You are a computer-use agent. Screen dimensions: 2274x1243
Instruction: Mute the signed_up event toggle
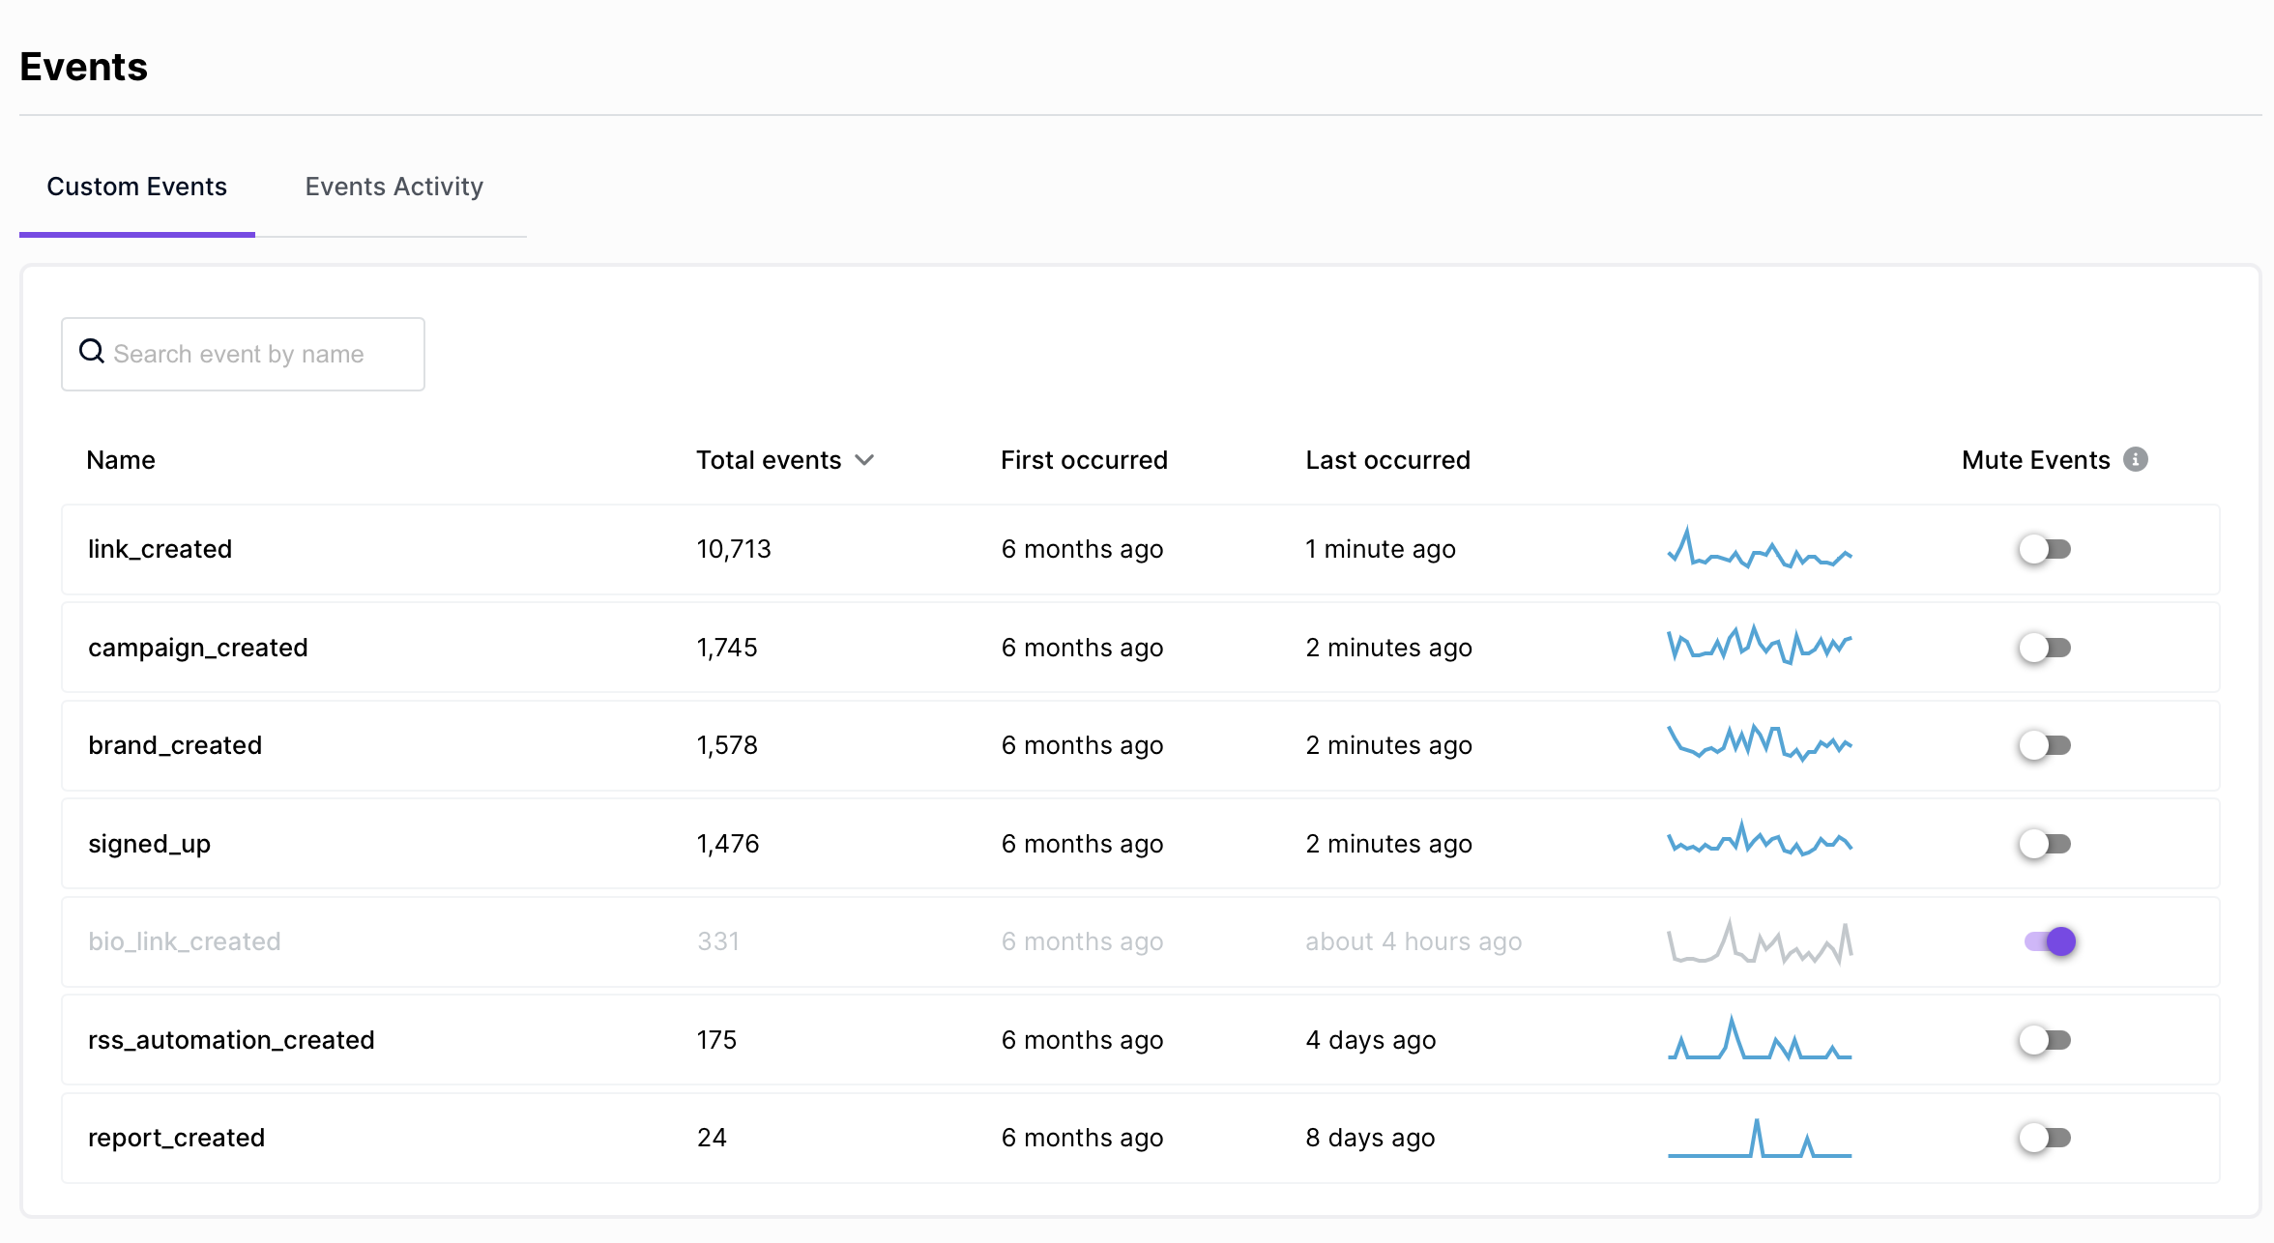pos(2044,844)
